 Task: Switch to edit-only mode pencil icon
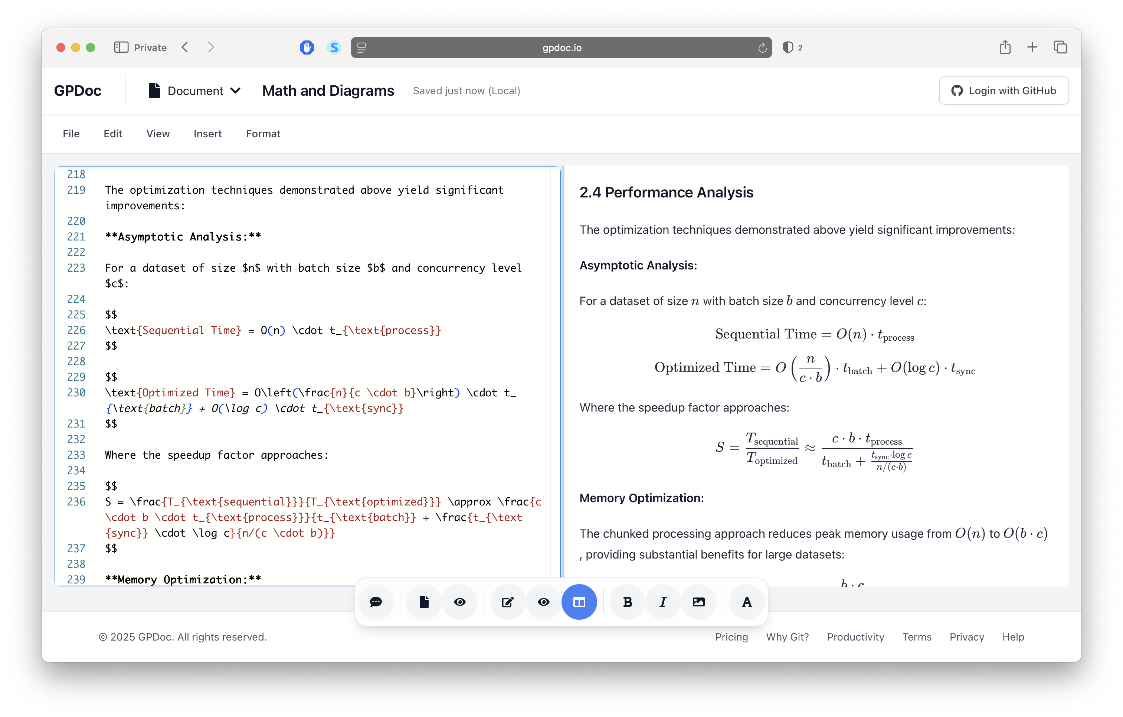507,602
